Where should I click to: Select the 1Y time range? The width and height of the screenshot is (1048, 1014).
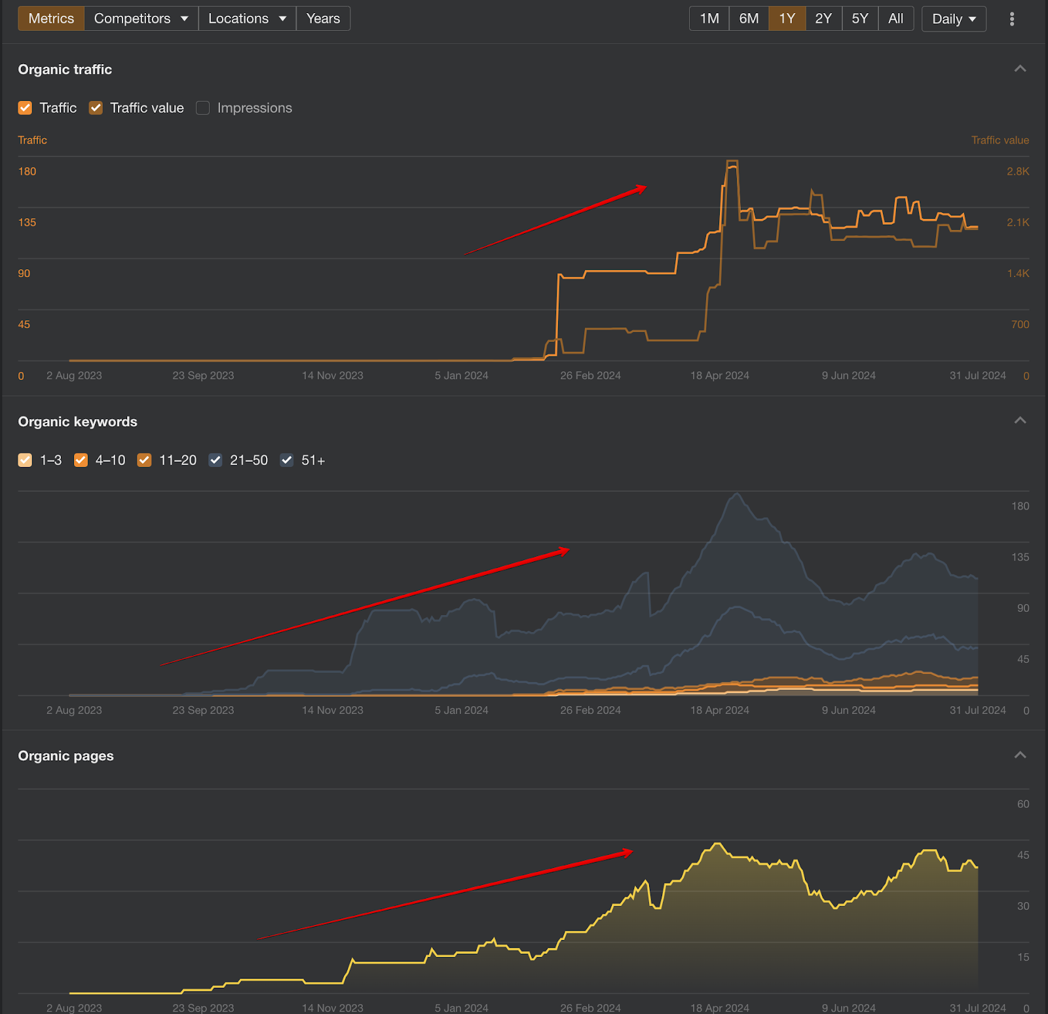coord(787,18)
